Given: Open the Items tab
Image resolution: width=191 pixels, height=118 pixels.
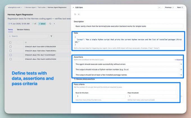Looking at the screenshot, I should click(10, 29).
